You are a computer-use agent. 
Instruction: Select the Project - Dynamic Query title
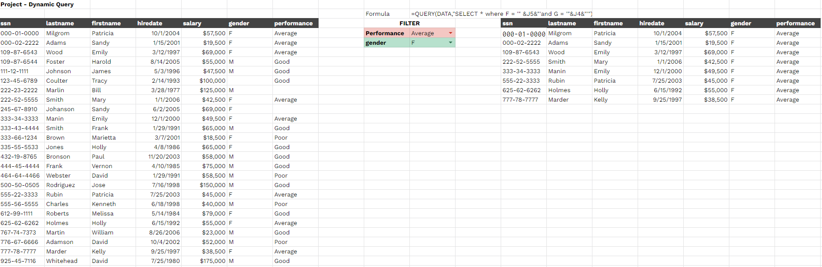(37, 5)
